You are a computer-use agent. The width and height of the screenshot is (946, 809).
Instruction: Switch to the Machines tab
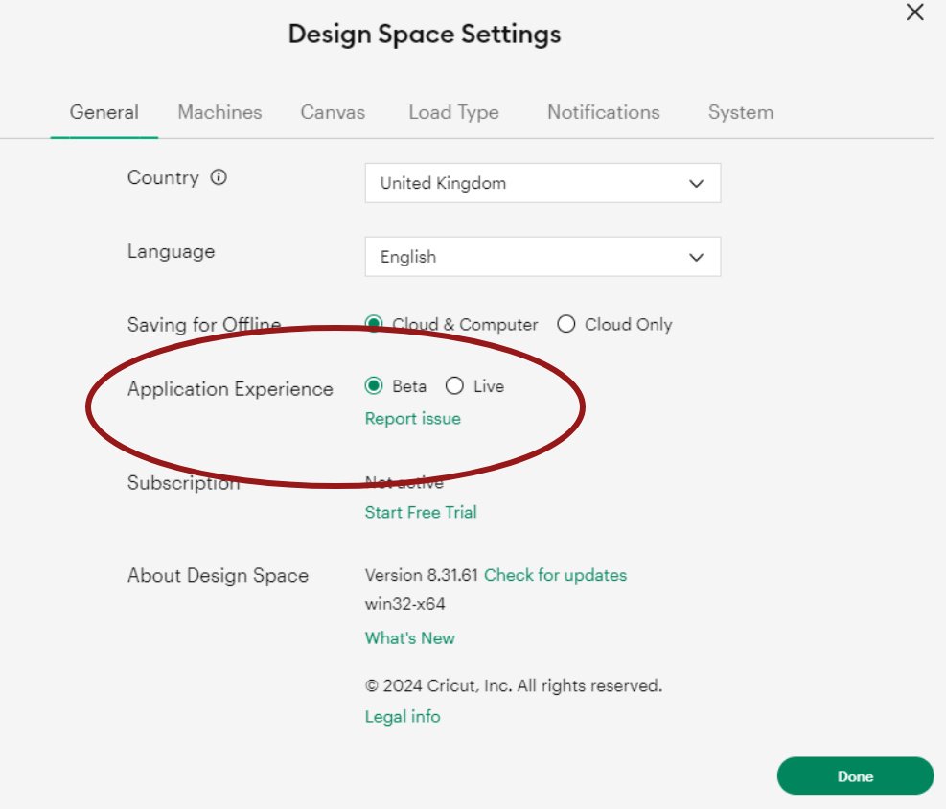click(219, 112)
